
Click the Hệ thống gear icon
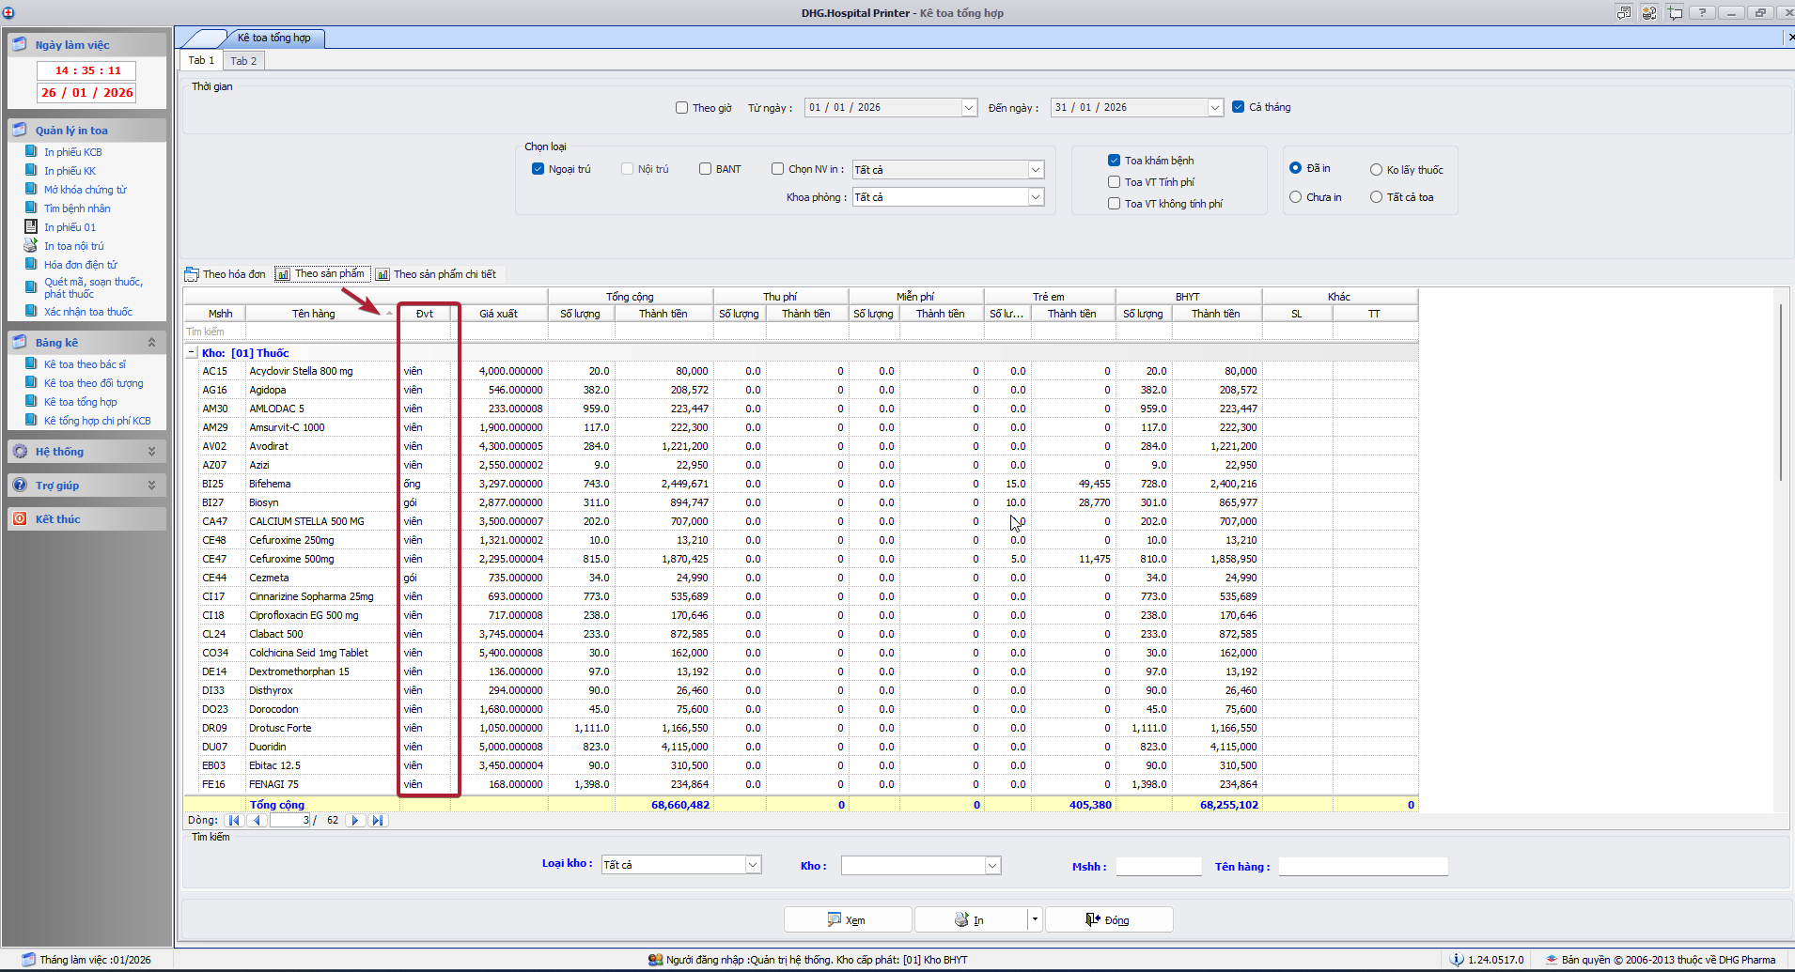pyautogui.click(x=20, y=452)
